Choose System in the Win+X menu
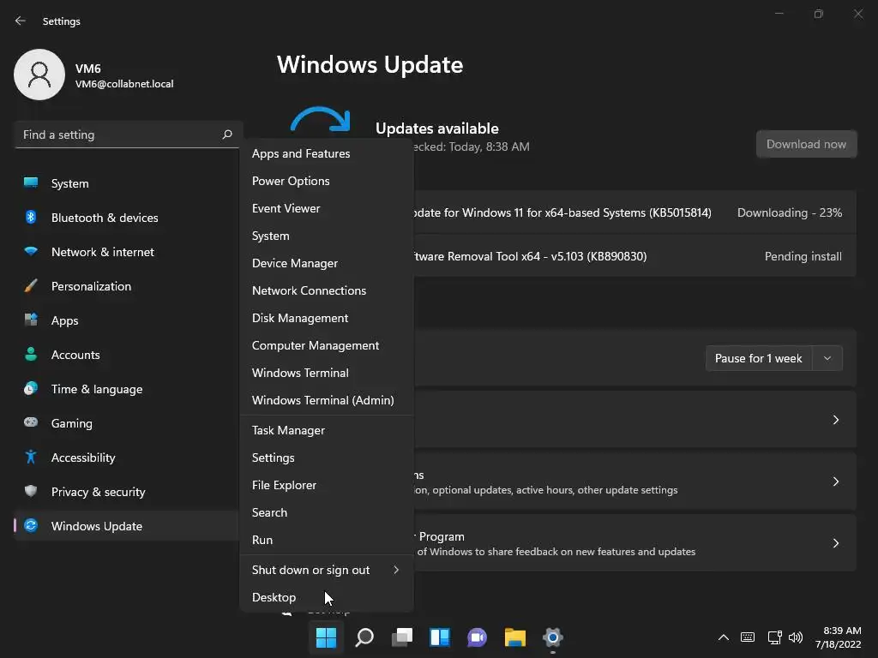Viewport: 878px width, 658px height. tap(327, 236)
